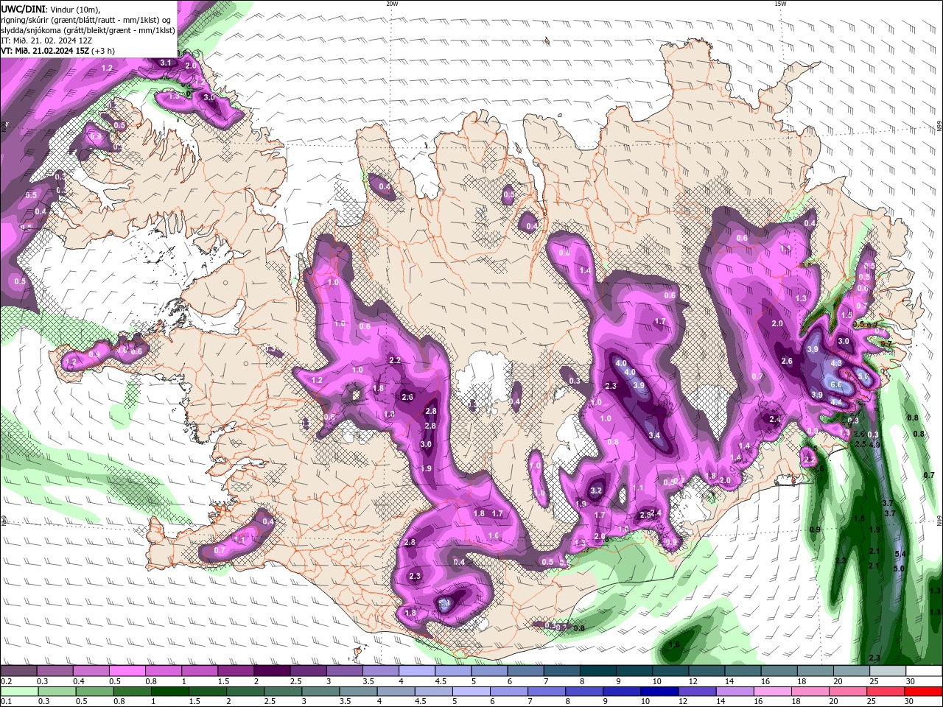This screenshot has height=707, width=943.
Task: Select the upper legend swatch starting at 1.5
Action: pos(235,671)
